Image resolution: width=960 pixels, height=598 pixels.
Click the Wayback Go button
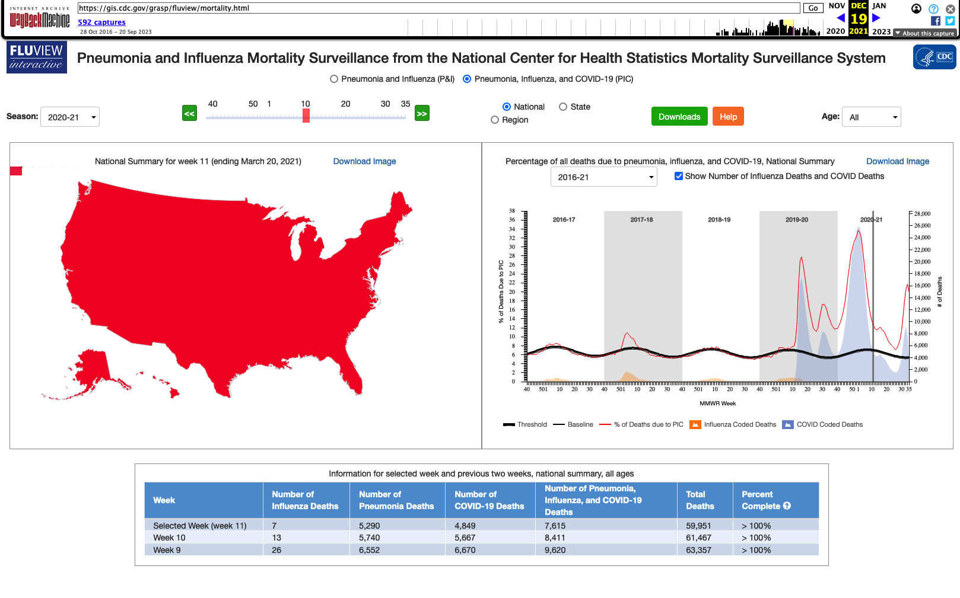coord(813,8)
